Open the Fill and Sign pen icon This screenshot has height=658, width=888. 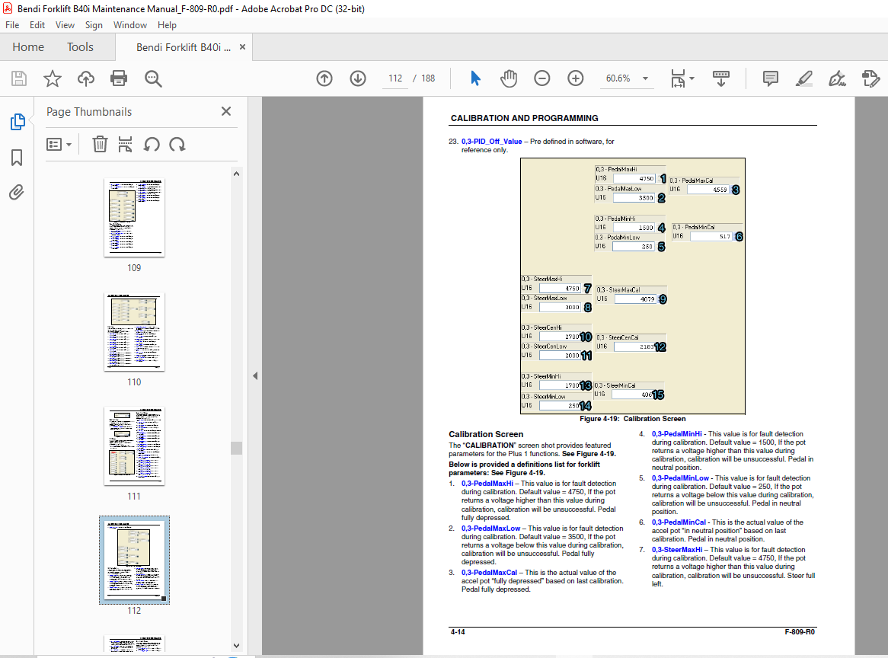837,78
